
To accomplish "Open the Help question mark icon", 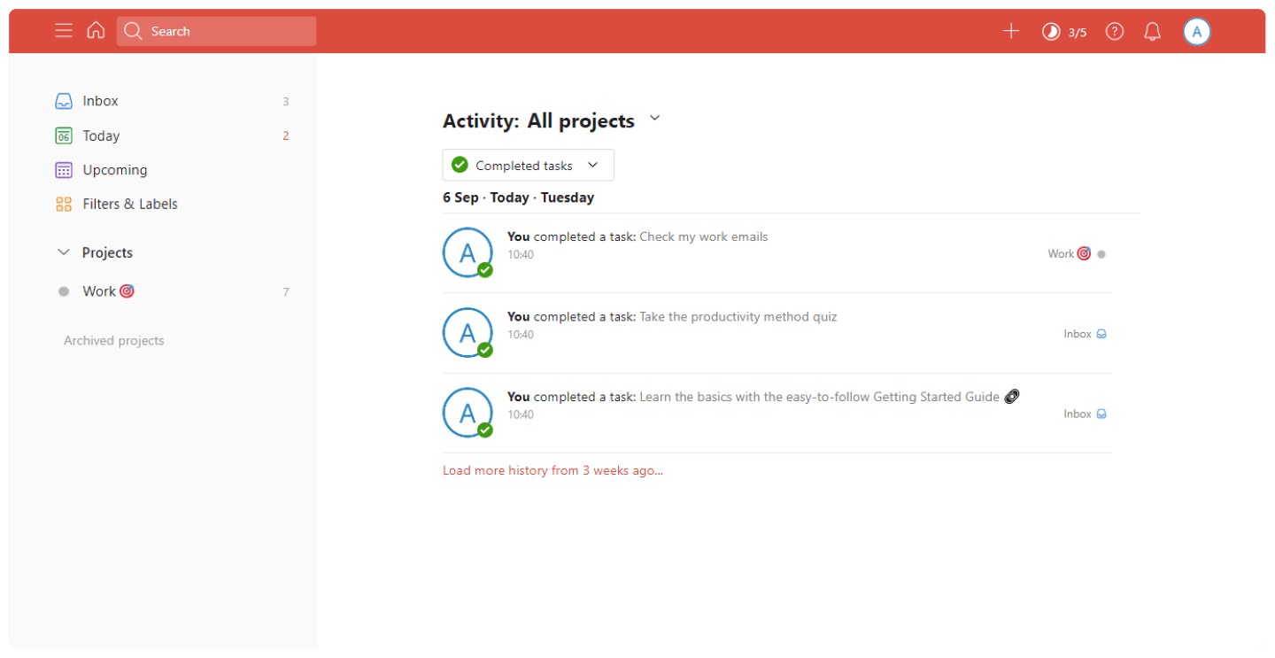I will pyautogui.click(x=1115, y=32).
